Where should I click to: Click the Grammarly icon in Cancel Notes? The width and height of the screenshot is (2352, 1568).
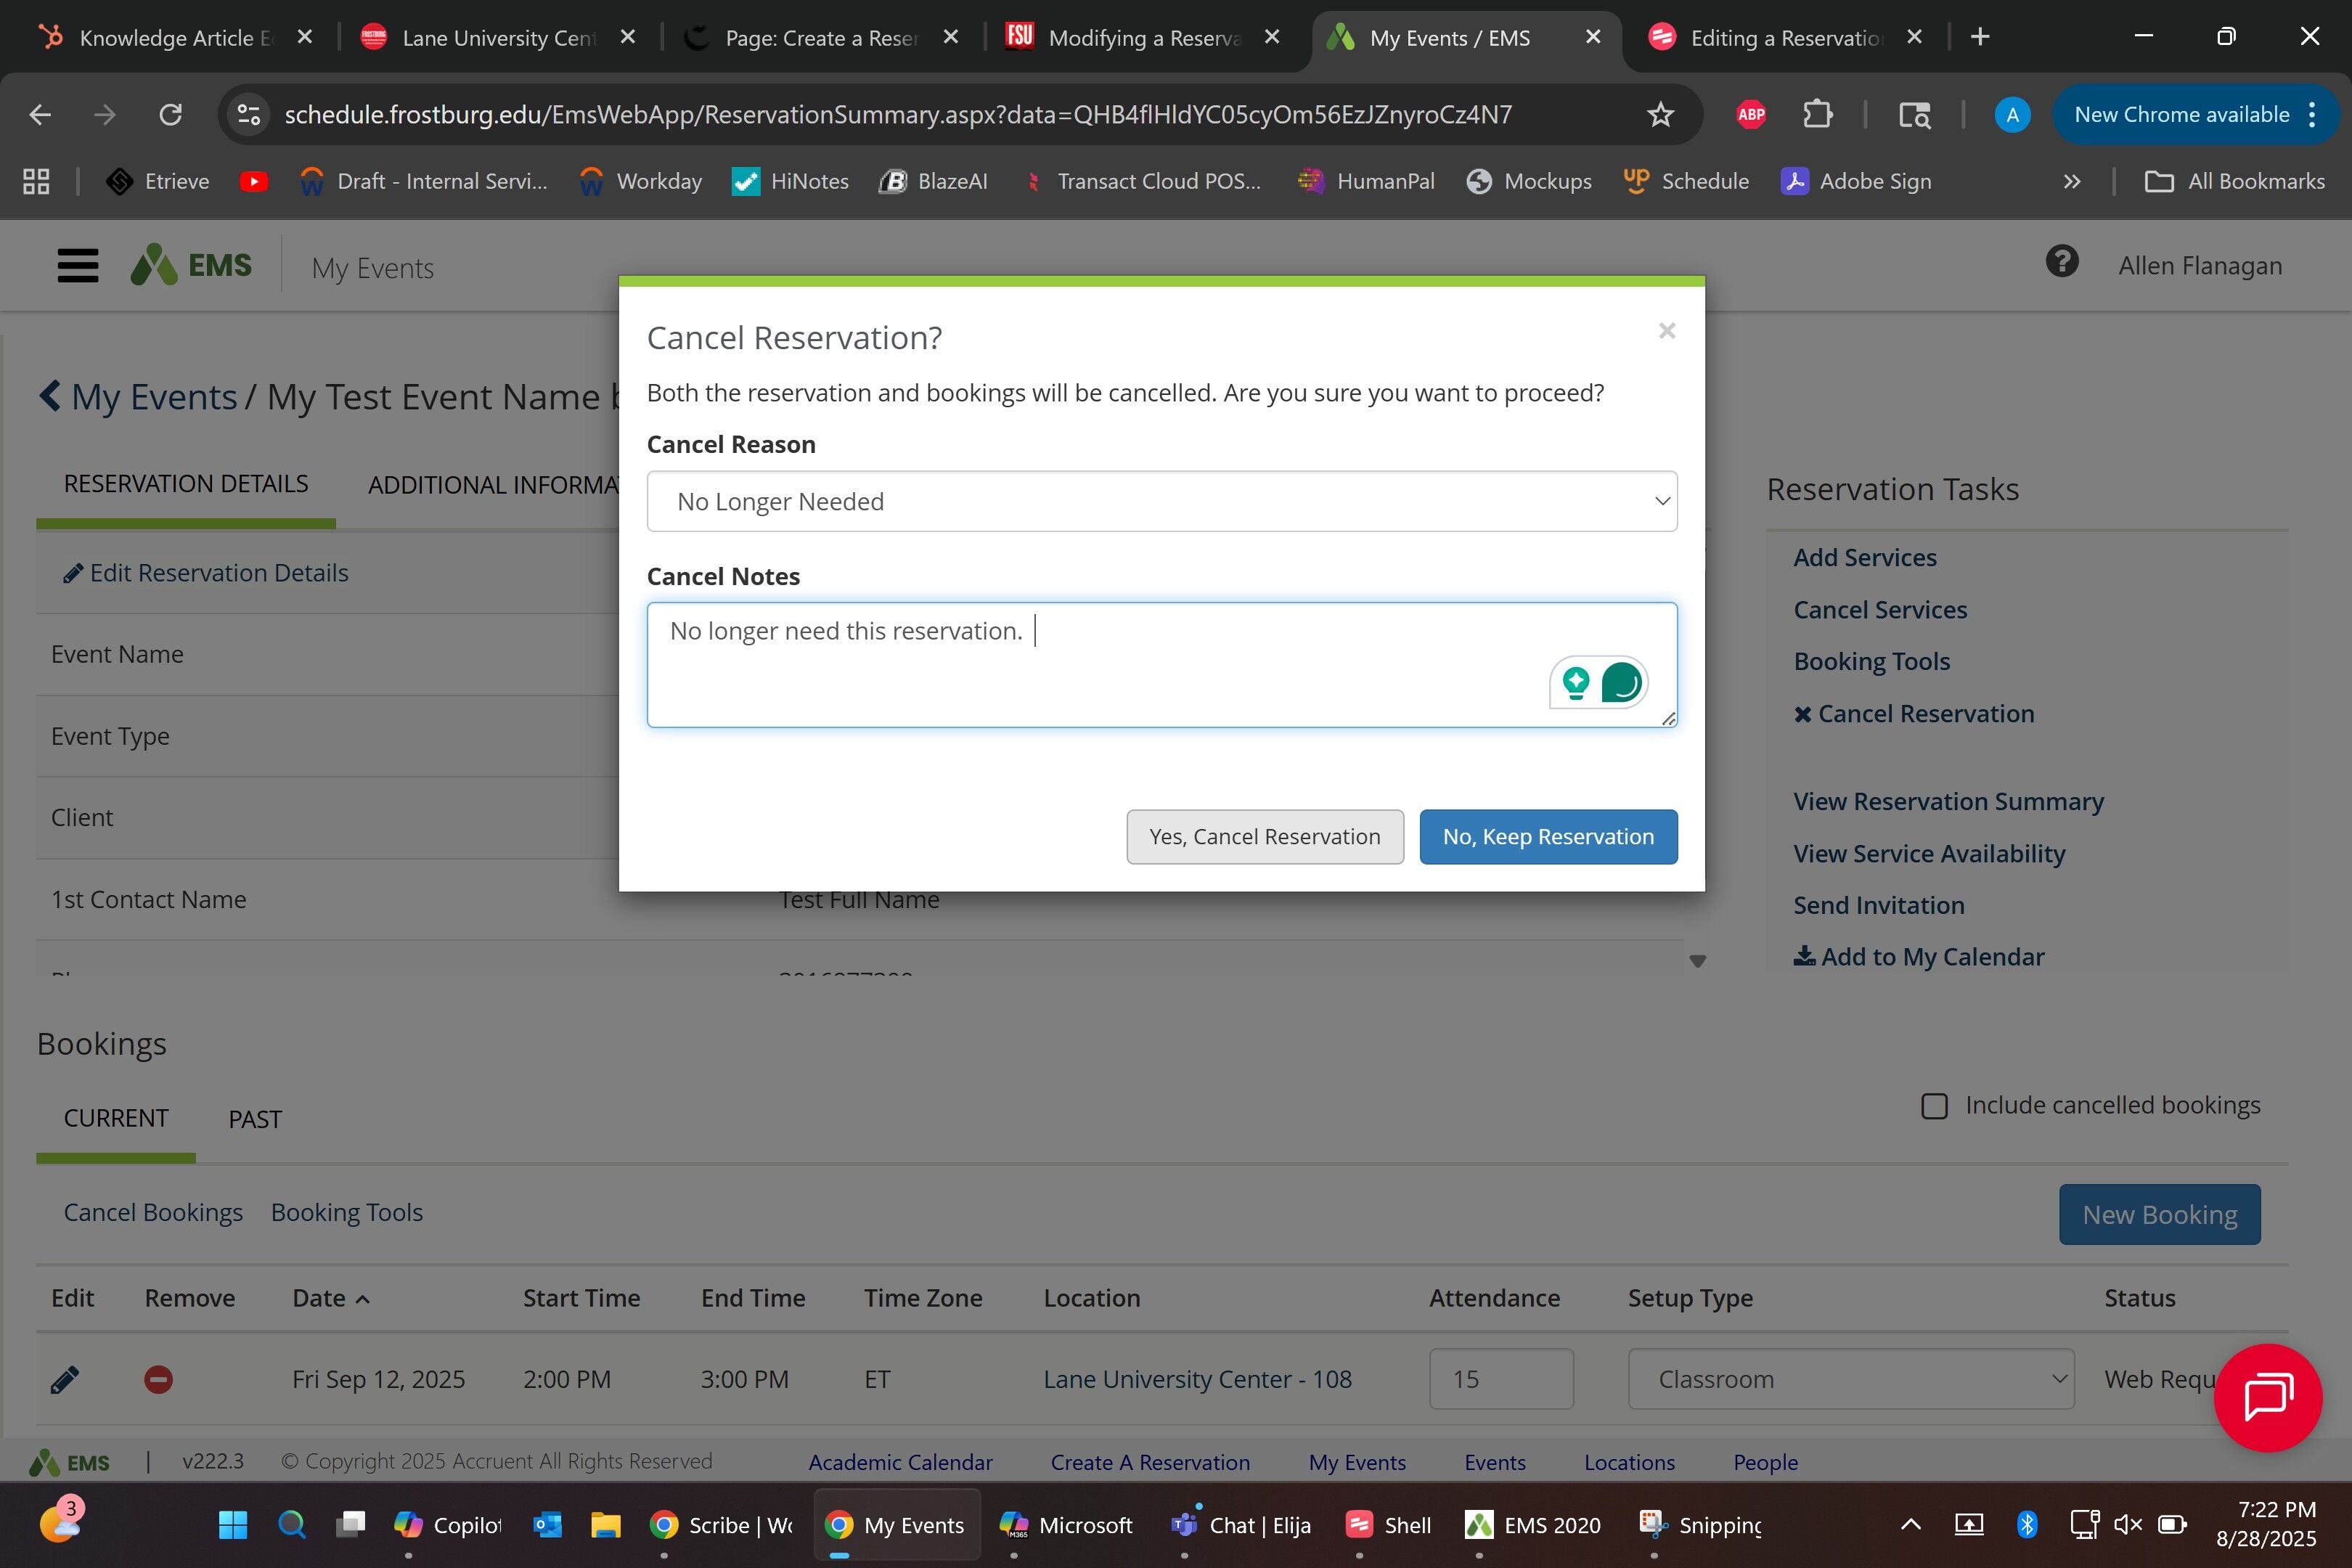1620,684
